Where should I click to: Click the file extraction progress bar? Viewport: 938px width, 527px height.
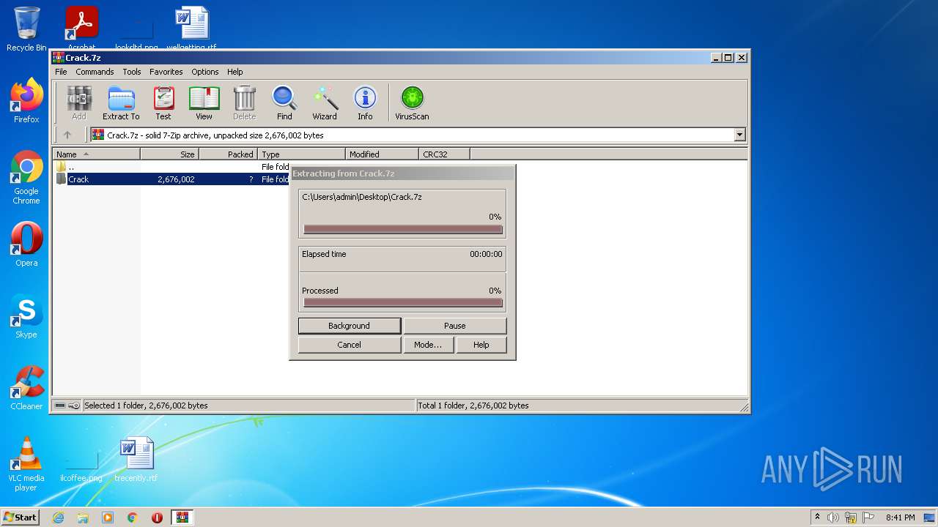point(402,229)
